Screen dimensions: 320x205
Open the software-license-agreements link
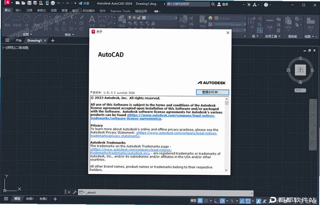pos(153,117)
